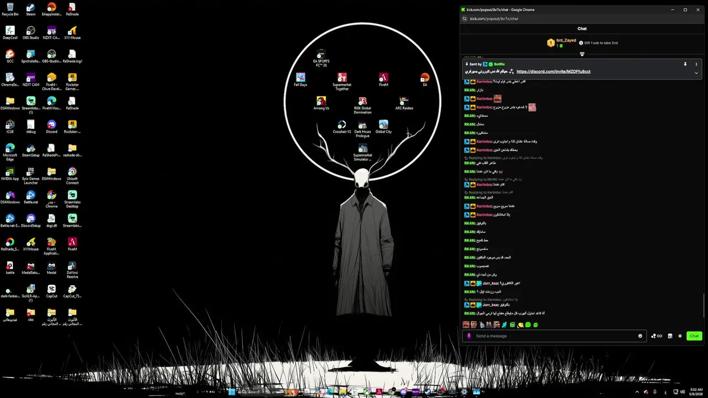Unpin the pinned BotRix message

685,64
